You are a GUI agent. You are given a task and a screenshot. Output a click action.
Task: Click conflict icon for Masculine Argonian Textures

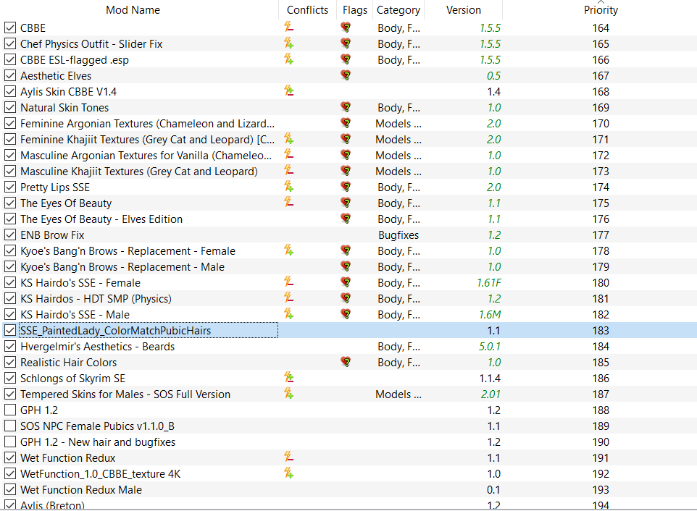tap(288, 155)
